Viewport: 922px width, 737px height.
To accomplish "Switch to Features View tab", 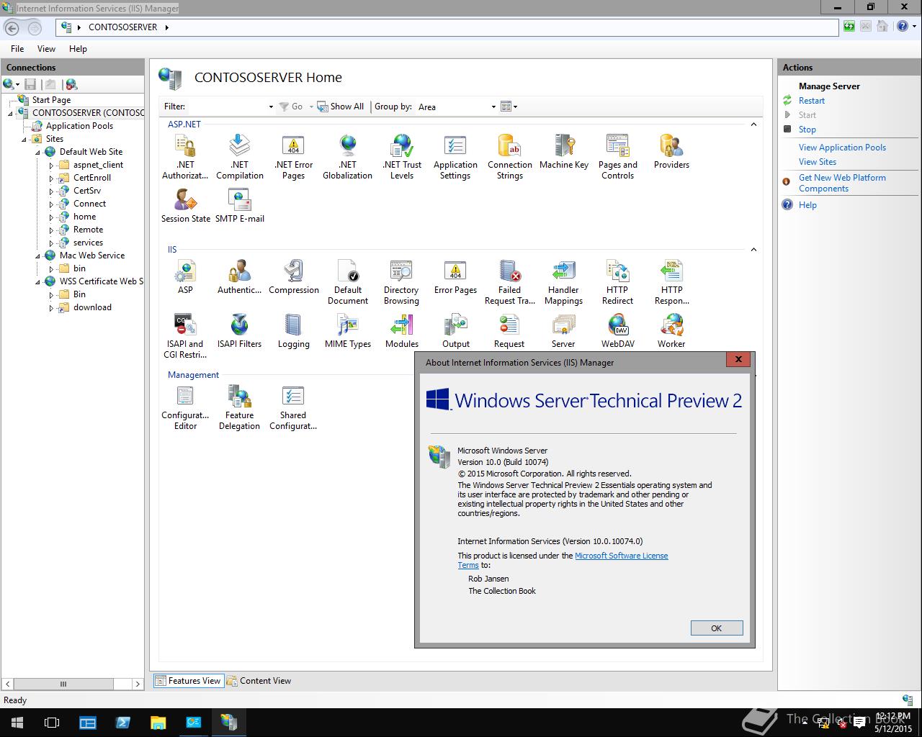I will point(187,681).
